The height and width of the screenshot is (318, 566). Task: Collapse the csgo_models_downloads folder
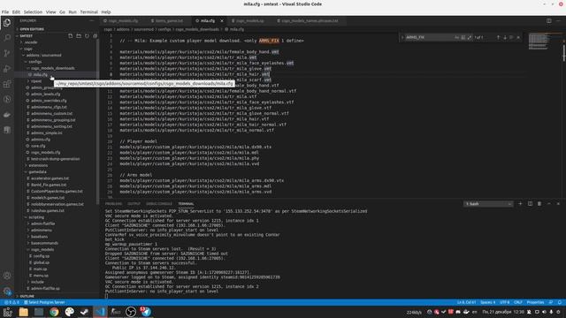click(53, 68)
